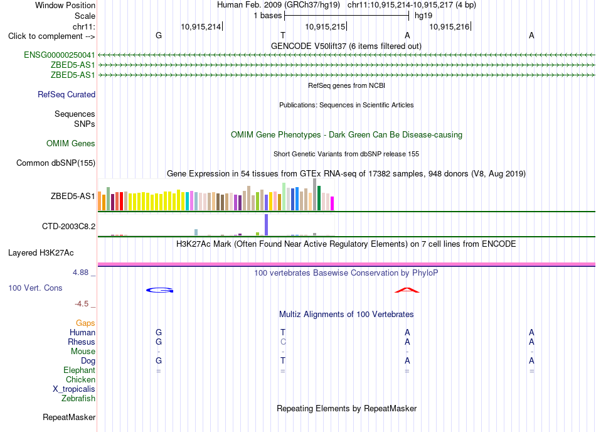
Task: Click the H3K27Ac Mark track title
Action: 346,244
